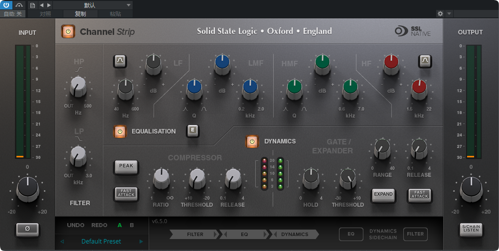This screenshot has width=499, height=251.
Task: Click the blue LMF Q knob
Action: (x=194, y=89)
